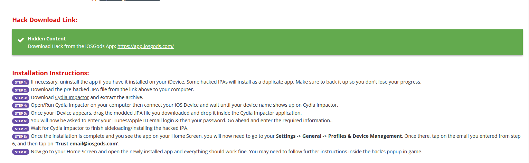The width and height of the screenshot is (529, 163).
Task: Click Profiles & Device Management bold text
Action: [365, 136]
